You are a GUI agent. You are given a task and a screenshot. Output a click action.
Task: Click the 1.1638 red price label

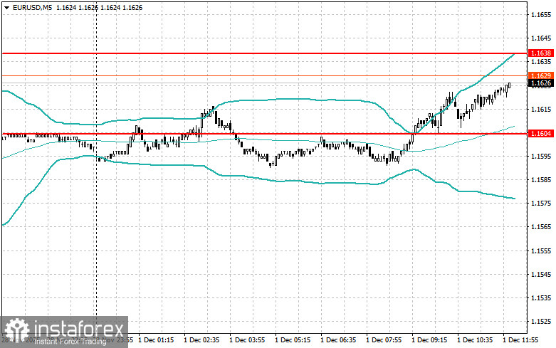(x=541, y=53)
